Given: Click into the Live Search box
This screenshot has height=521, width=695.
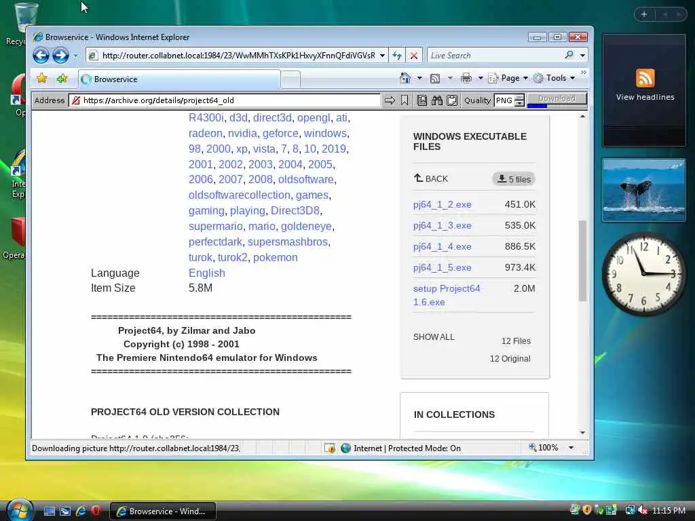Looking at the screenshot, I should [x=495, y=56].
